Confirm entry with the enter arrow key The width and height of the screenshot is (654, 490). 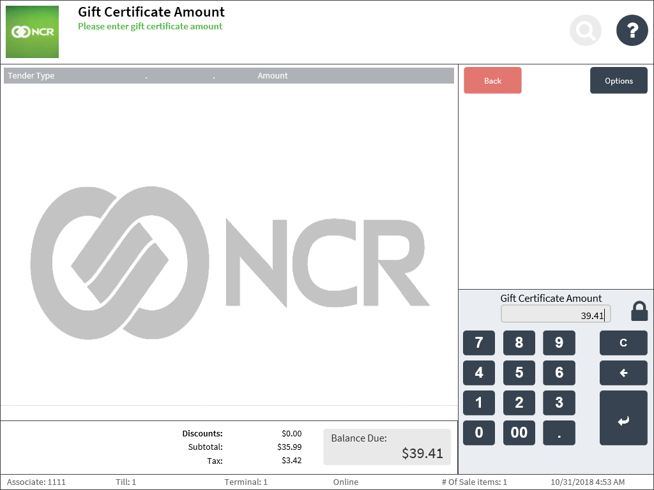623,418
